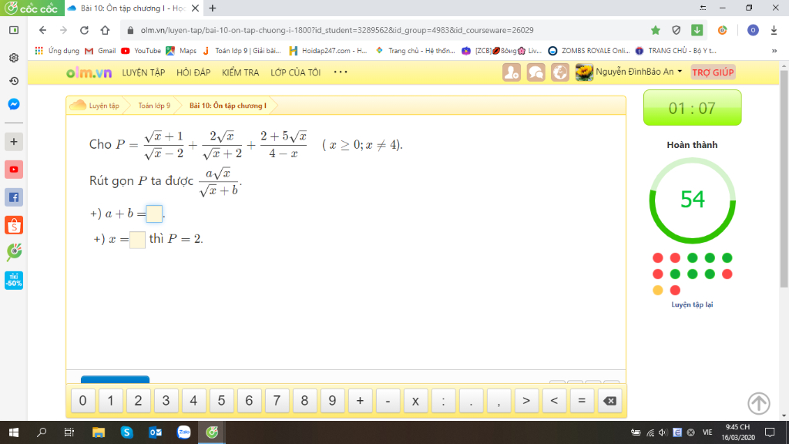Screen dimensions: 789x444
Task: Click the olm.vn logo
Action: pyautogui.click(x=89, y=72)
